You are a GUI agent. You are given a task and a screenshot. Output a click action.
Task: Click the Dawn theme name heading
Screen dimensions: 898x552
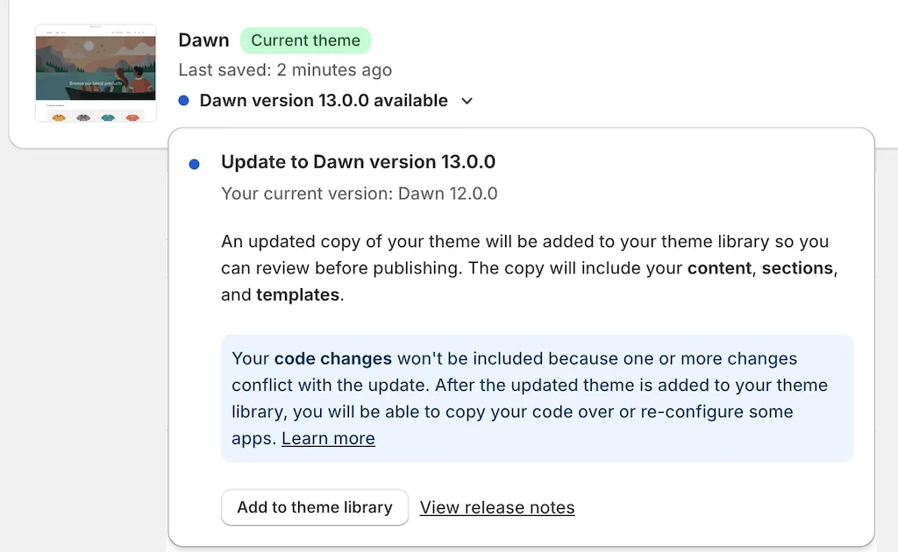[x=203, y=40]
